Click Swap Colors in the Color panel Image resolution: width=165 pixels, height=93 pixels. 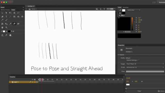click(124, 16)
